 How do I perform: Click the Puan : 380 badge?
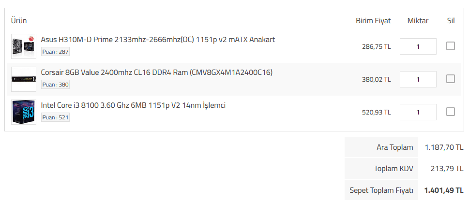55,85
